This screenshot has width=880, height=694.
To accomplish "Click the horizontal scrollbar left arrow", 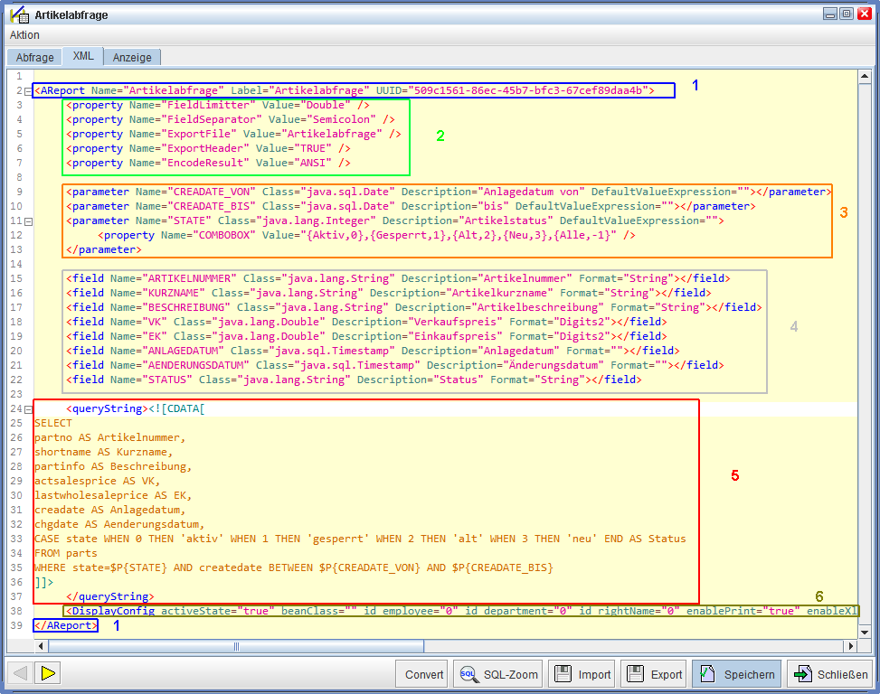I will (41, 646).
